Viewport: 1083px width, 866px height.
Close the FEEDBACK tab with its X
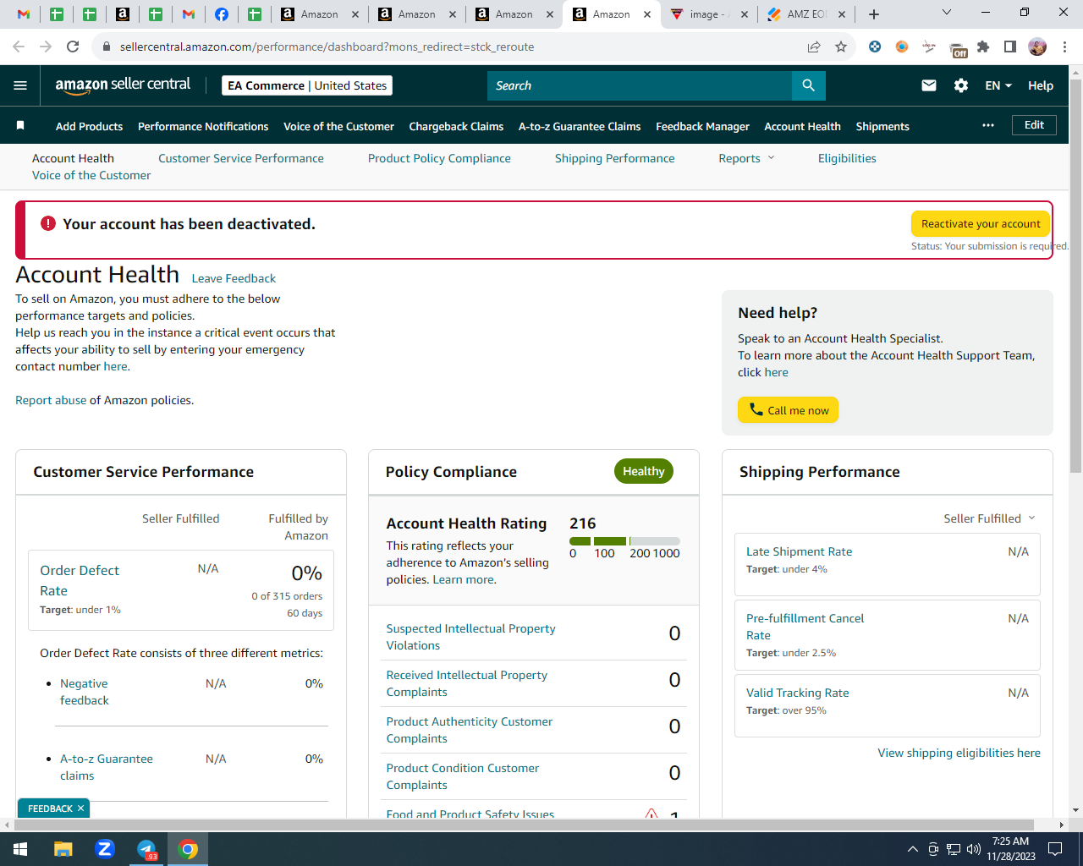coord(80,808)
